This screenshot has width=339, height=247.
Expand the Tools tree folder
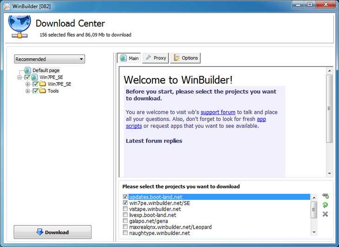tap(28, 91)
